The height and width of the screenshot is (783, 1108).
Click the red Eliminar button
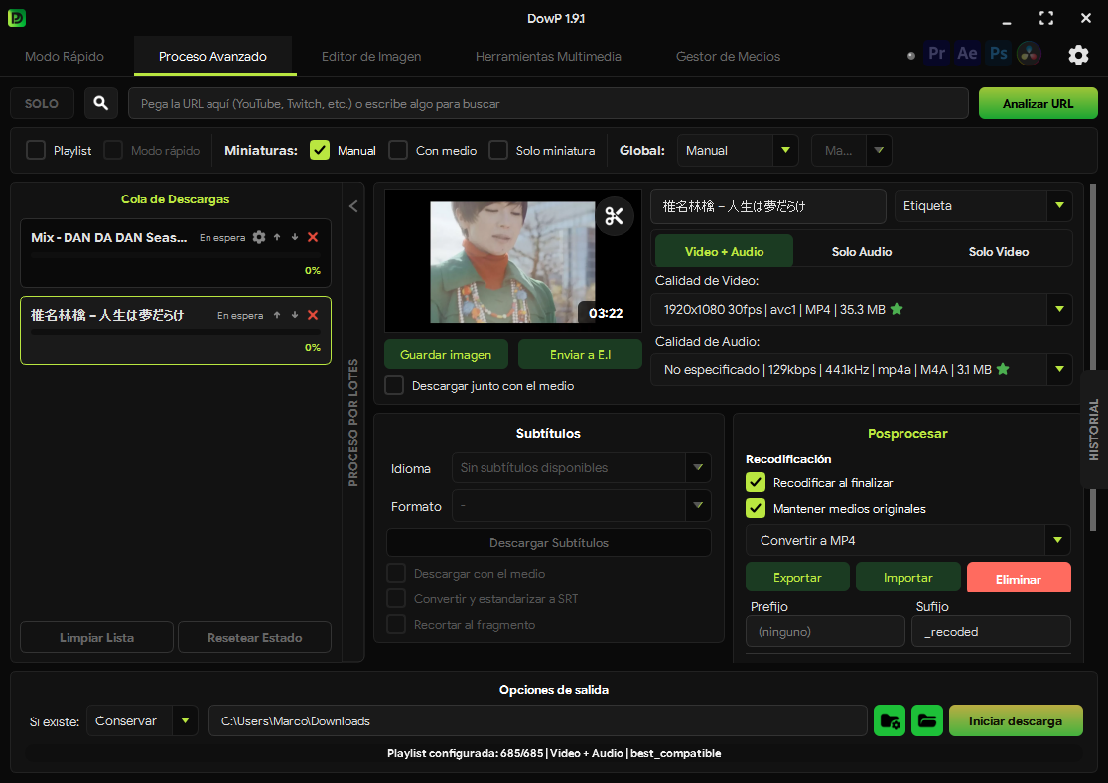coord(1019,579)
